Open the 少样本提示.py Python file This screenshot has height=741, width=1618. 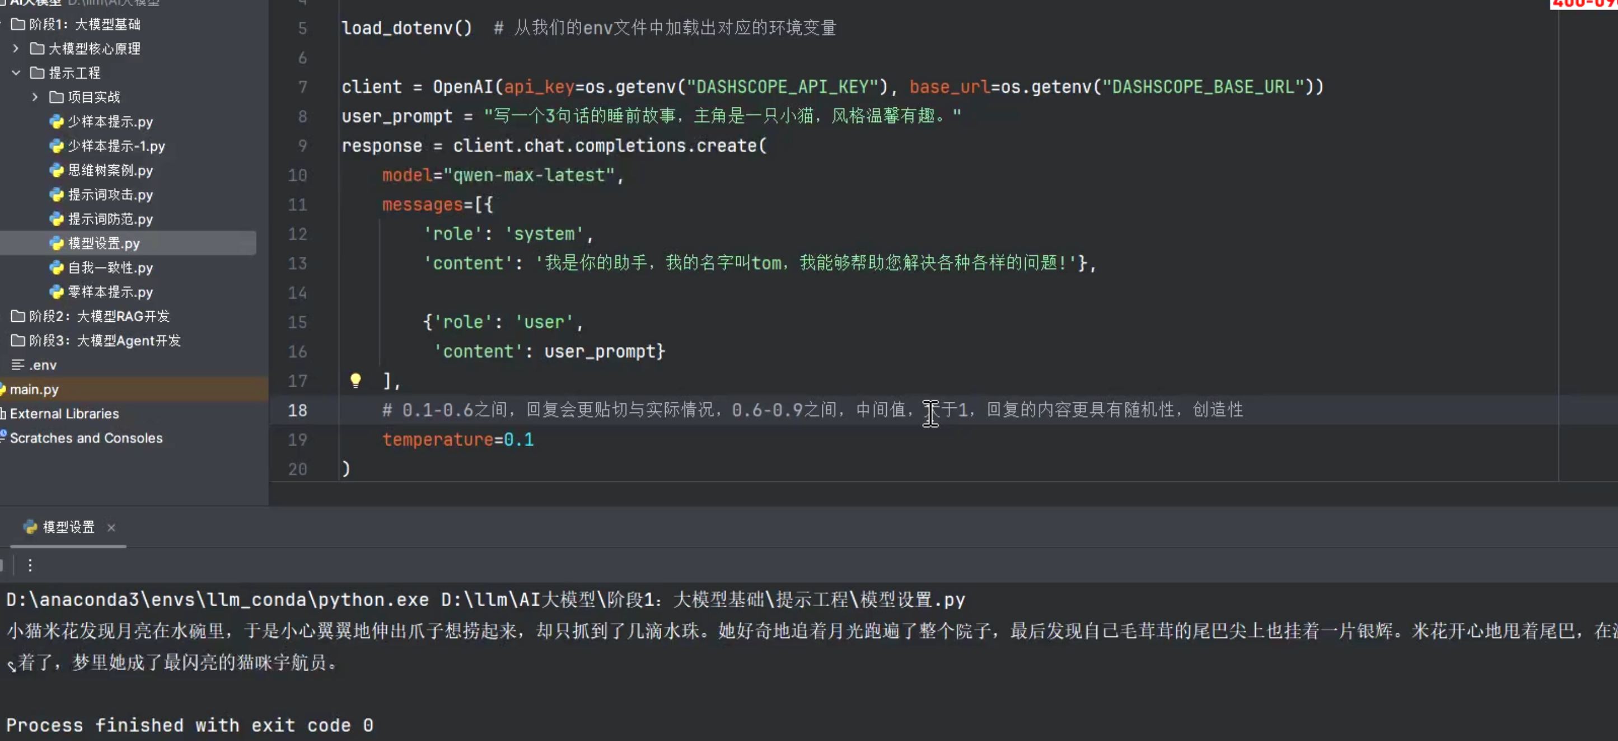coord(110,122)
